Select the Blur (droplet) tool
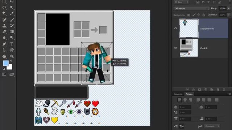 4,38
